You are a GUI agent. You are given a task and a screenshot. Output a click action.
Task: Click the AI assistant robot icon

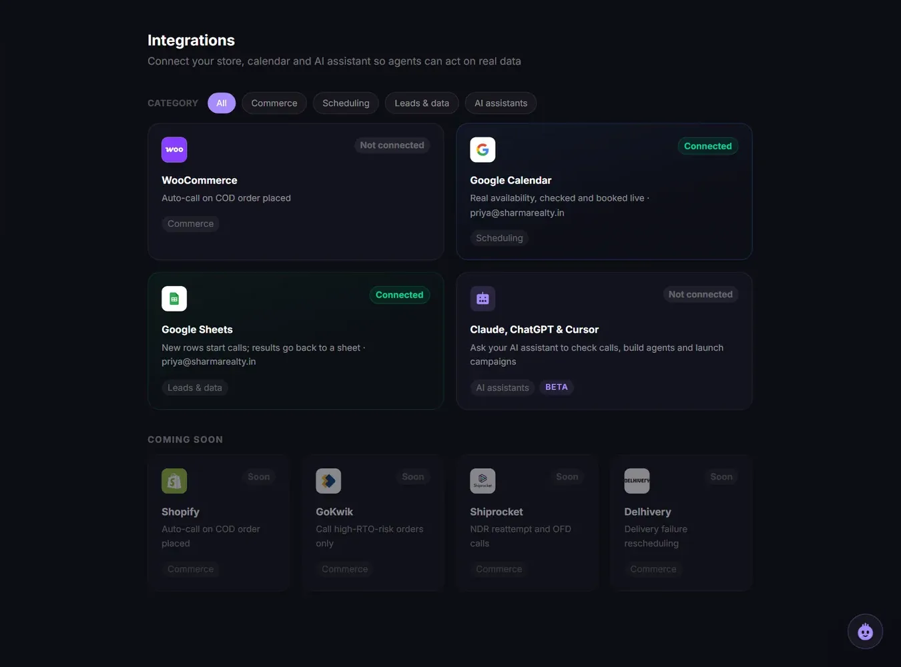click(483, 299)
